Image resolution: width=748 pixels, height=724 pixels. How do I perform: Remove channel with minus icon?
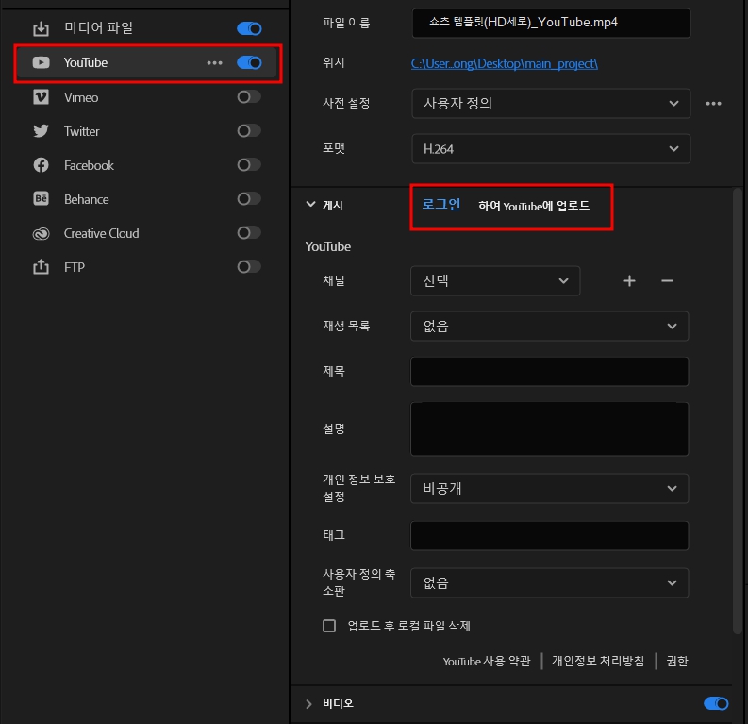[x=668, y=281]
